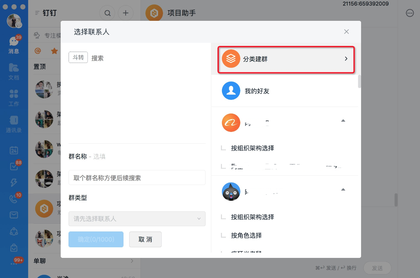The image size is (420, 278).
Task: Click the scrollbar of the contact list panel
Action: tap(359, 81)
